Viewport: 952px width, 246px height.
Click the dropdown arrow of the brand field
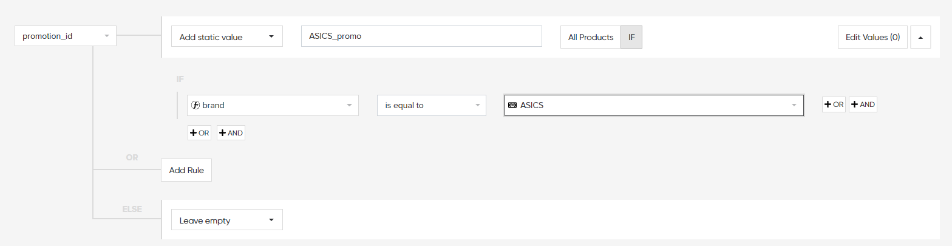(349, 105)
